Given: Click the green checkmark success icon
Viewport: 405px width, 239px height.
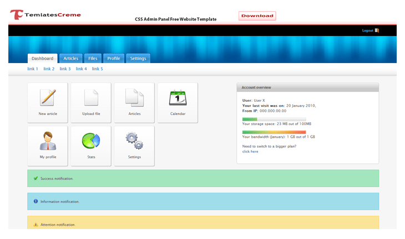Looking at the screenshot, I should (x=36, y=178).
